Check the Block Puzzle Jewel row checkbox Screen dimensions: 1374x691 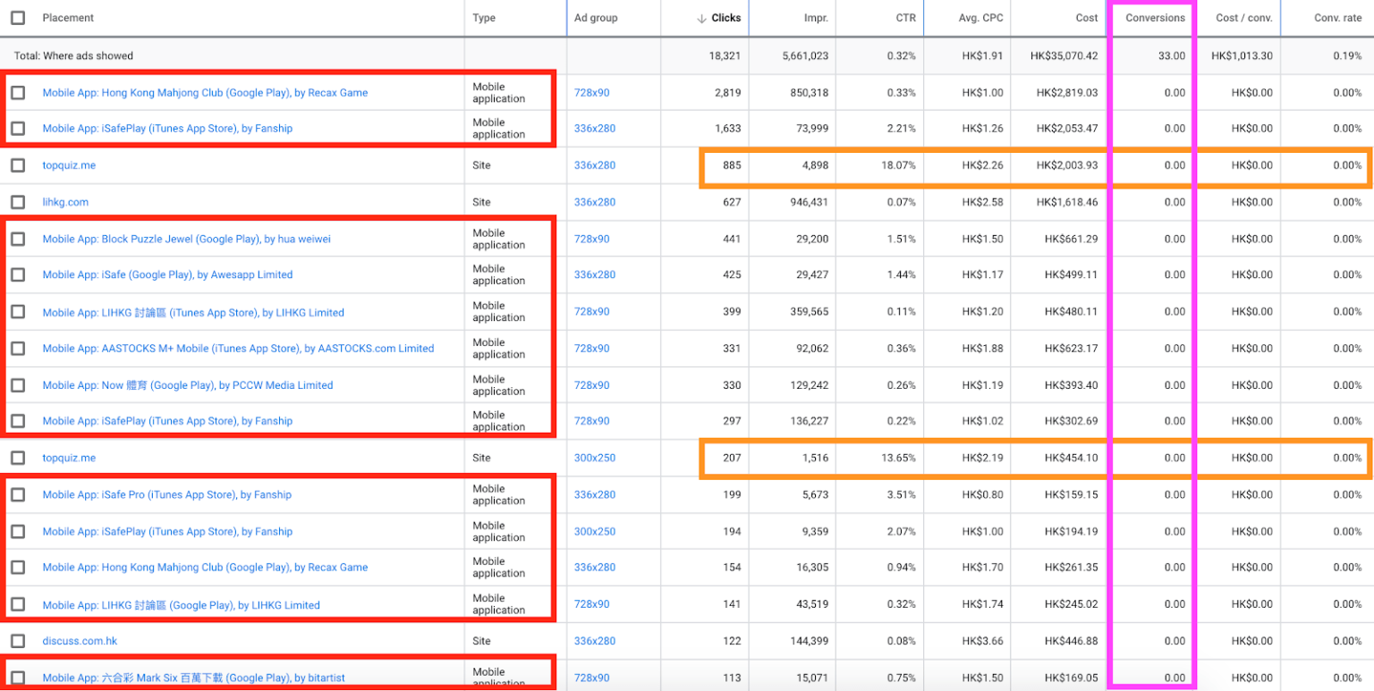pyautogui.click(x=18, y=239)
